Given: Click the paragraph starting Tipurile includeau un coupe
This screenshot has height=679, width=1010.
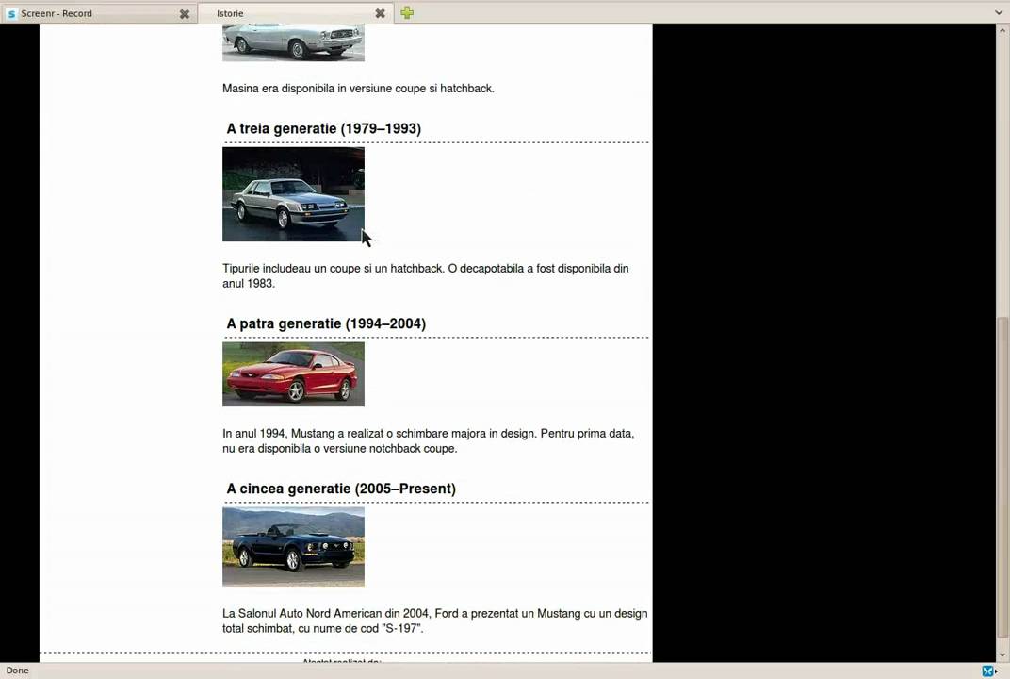Looking at the screenshot, I should (426, 276).
